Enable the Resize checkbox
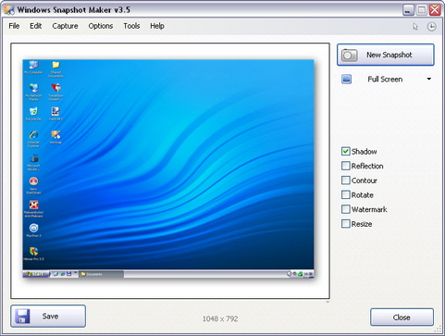Image resolution: width=445 pixels, height=336 pixels. click(346, 224)
